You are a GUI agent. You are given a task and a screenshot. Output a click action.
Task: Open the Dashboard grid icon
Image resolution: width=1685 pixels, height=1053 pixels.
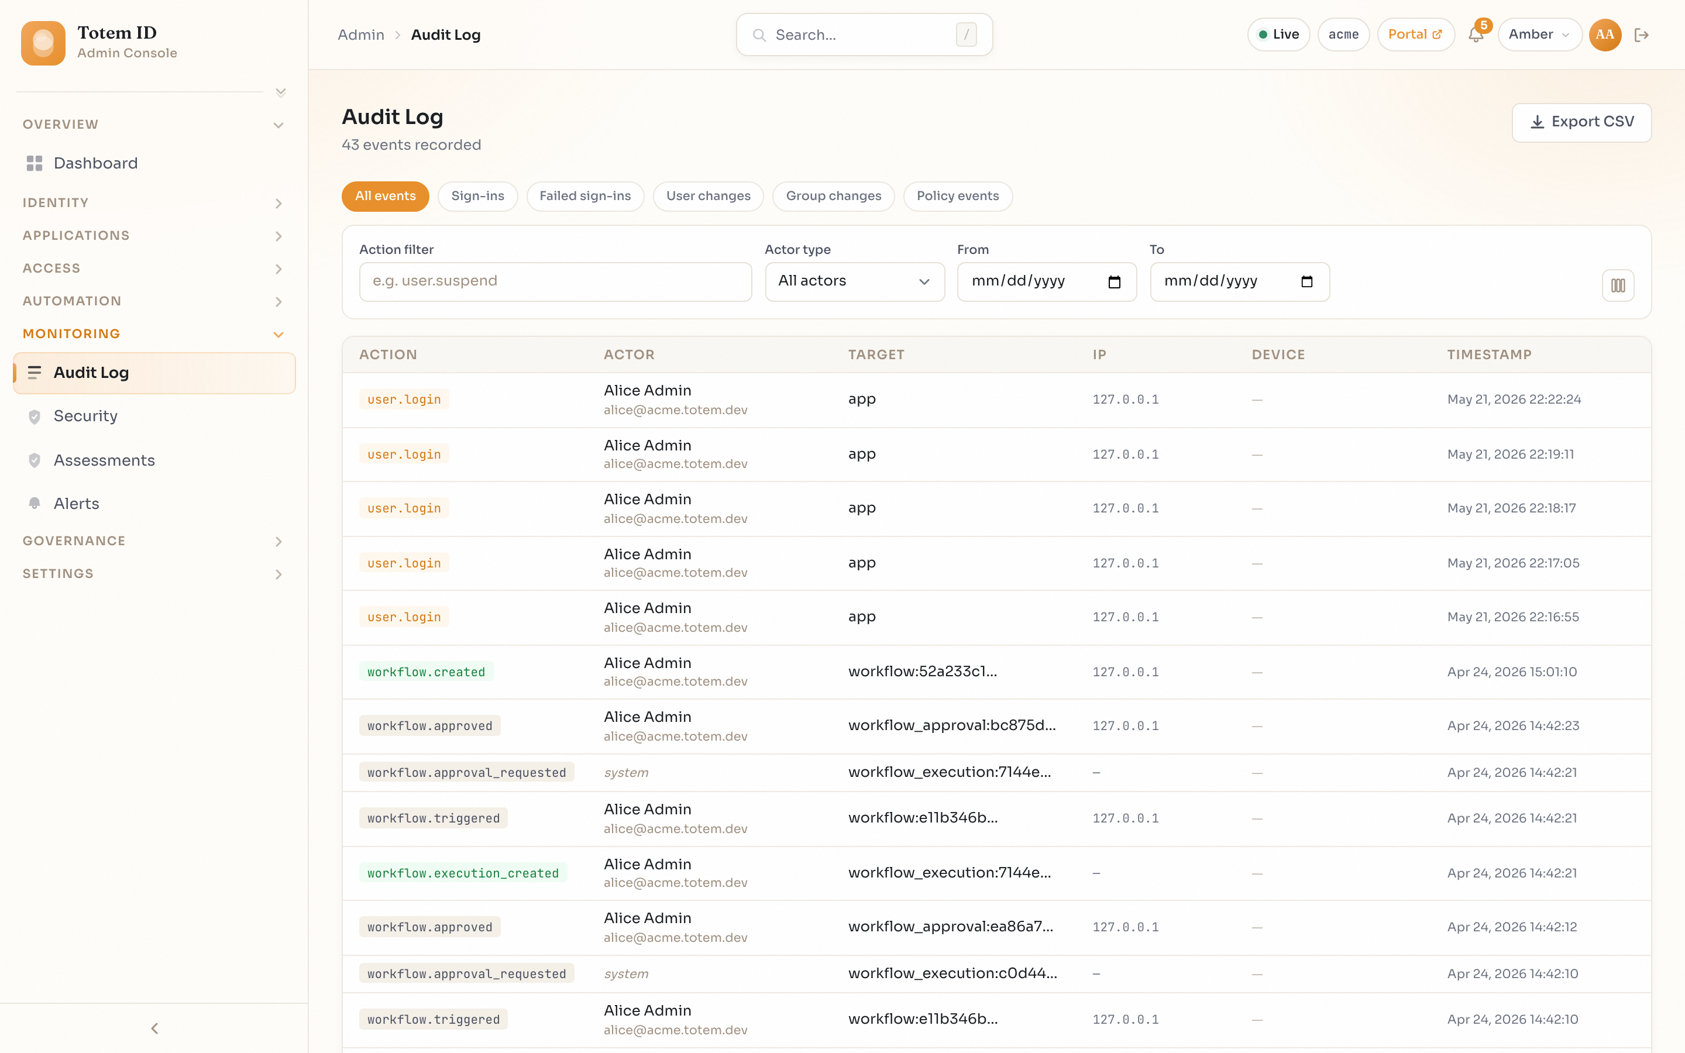click(x=34, y=163)
